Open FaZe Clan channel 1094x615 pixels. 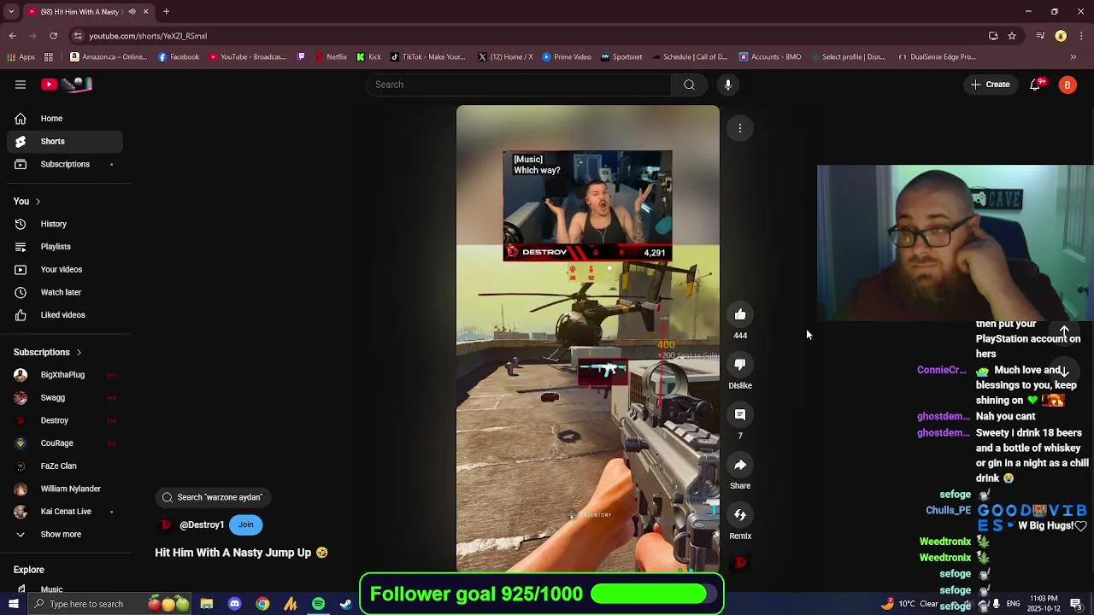(65, 466)
